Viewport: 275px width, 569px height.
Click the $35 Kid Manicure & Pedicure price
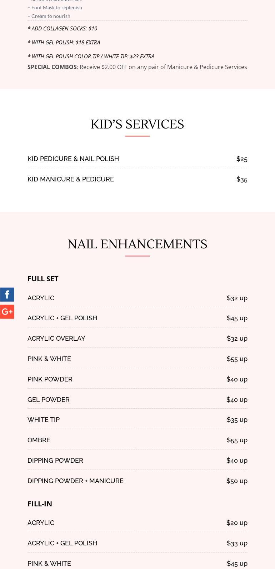click(242, 179)
